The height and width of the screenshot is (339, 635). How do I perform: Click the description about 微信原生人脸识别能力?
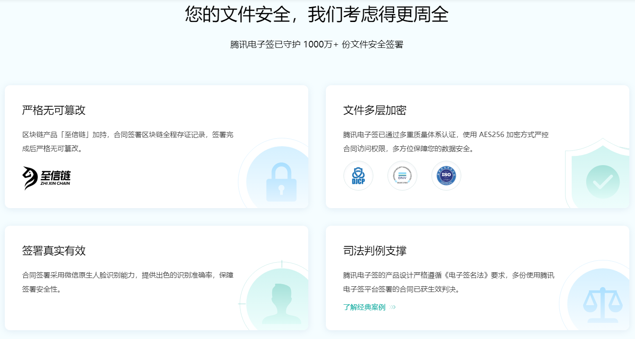click(x=128, y=282)
